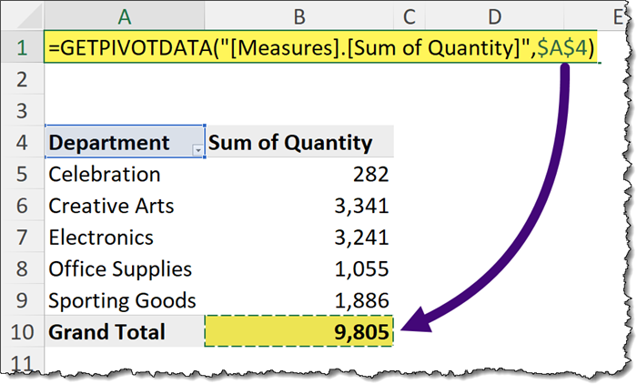Select the highlighted 9,805 grand total cell

point(299,332)
